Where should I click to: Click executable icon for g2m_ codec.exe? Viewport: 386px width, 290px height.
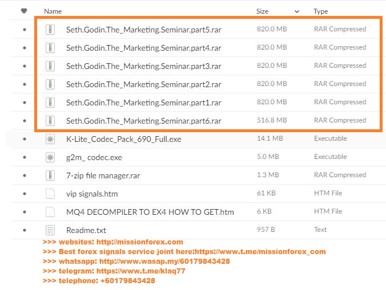point(50,157)
